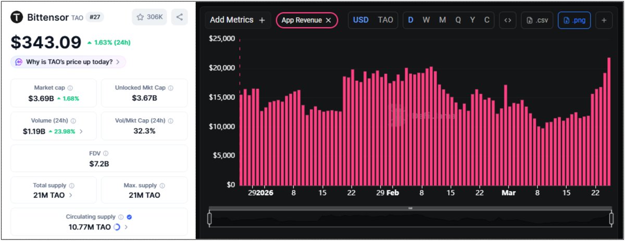625x241 pixels.
Task: Click the $3.69B market cap value
Action: (x=40, y=98)
